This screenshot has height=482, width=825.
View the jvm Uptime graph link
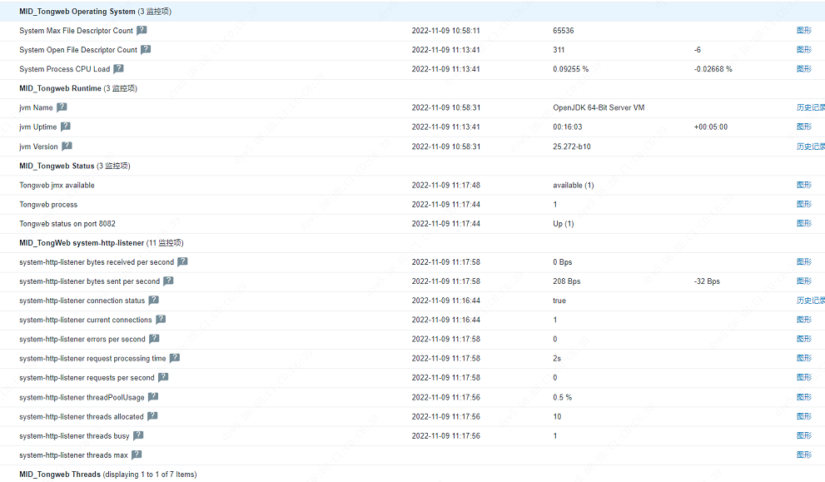804,127
